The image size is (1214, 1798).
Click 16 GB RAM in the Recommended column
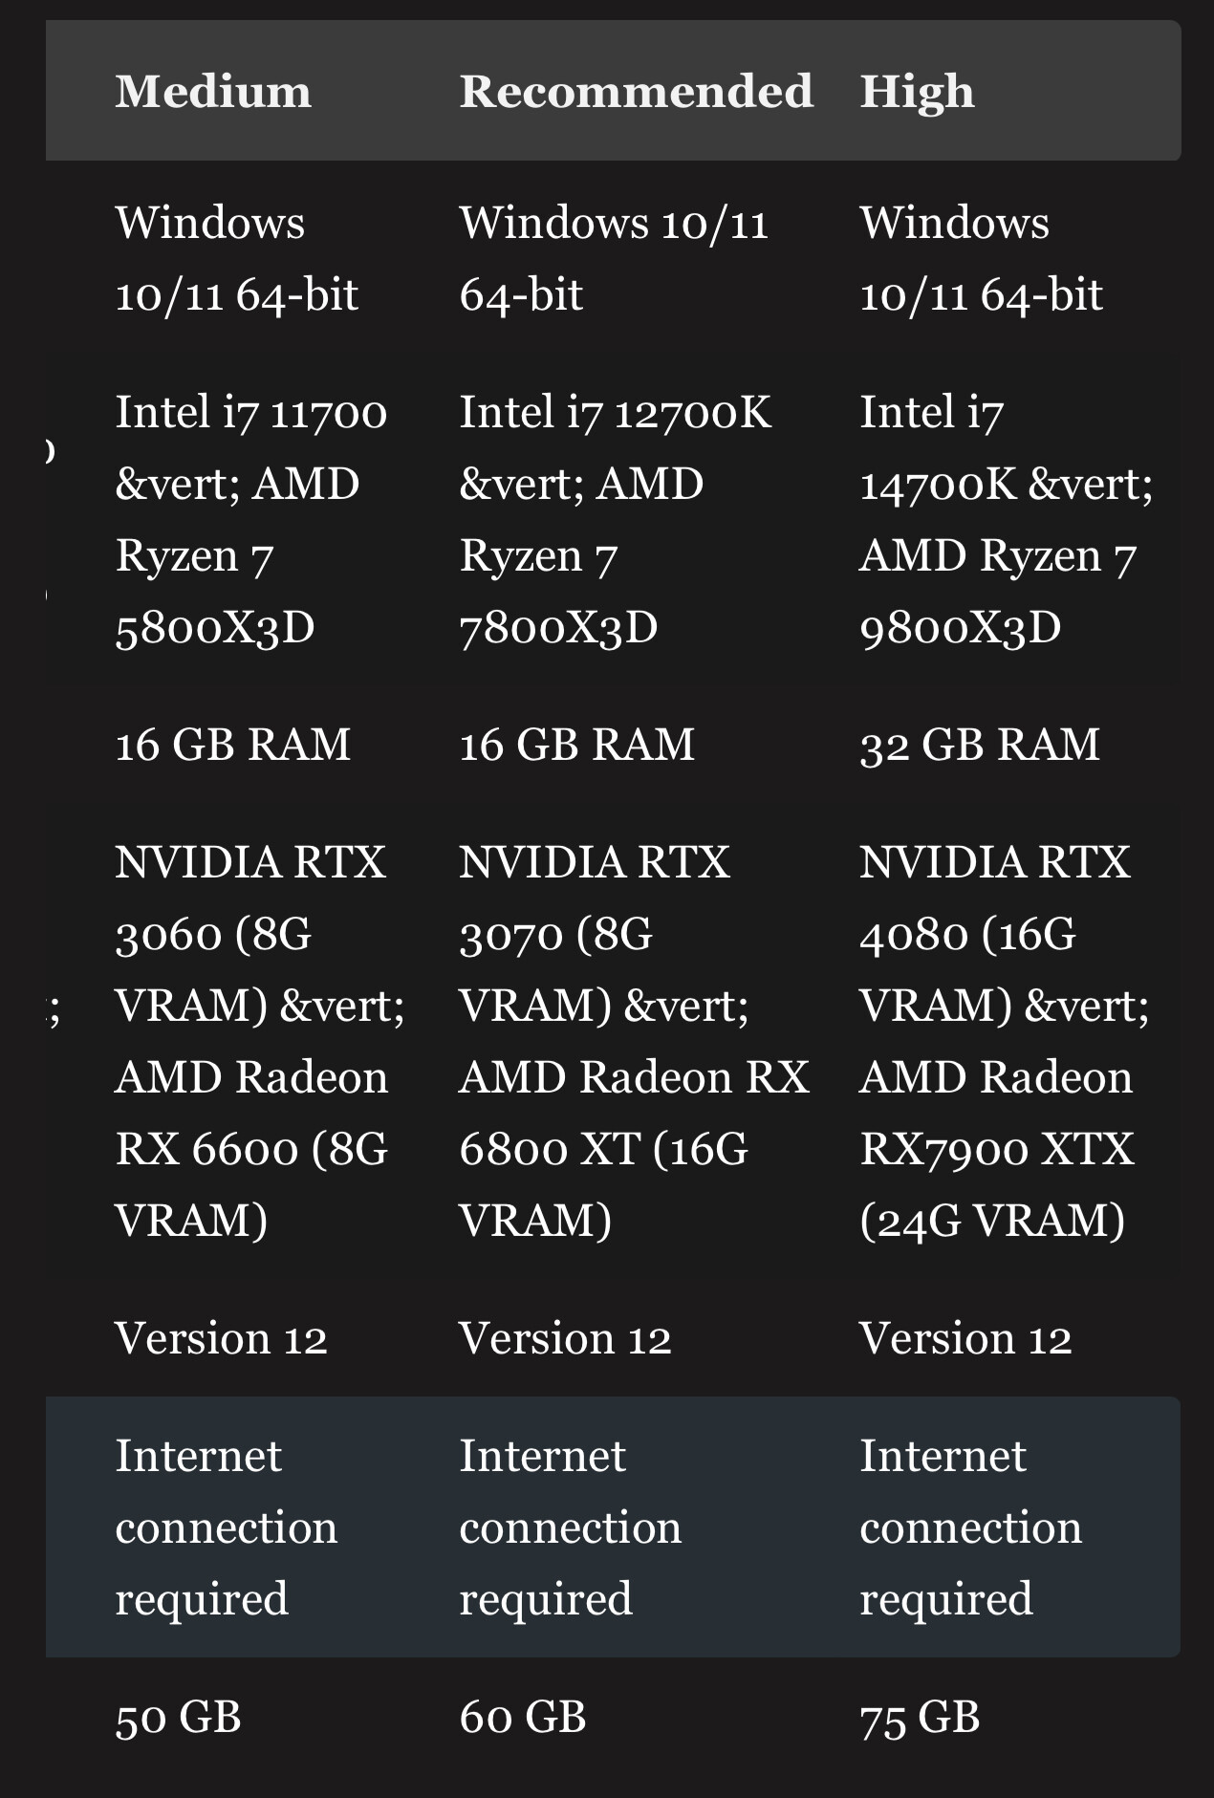576,745
